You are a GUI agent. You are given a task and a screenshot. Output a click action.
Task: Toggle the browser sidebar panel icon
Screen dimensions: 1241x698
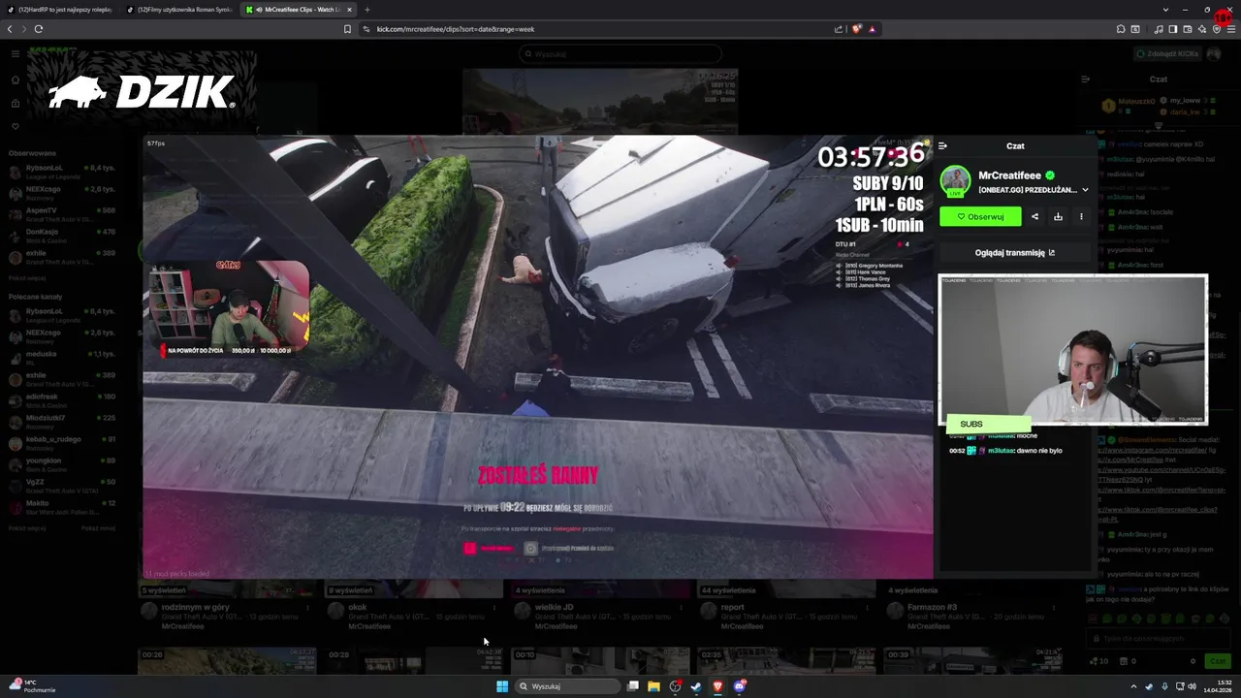click(x=1172, y=29)
